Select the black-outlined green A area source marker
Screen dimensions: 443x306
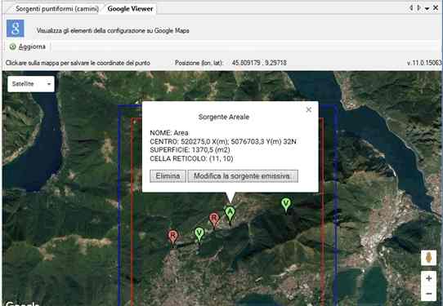230,215
